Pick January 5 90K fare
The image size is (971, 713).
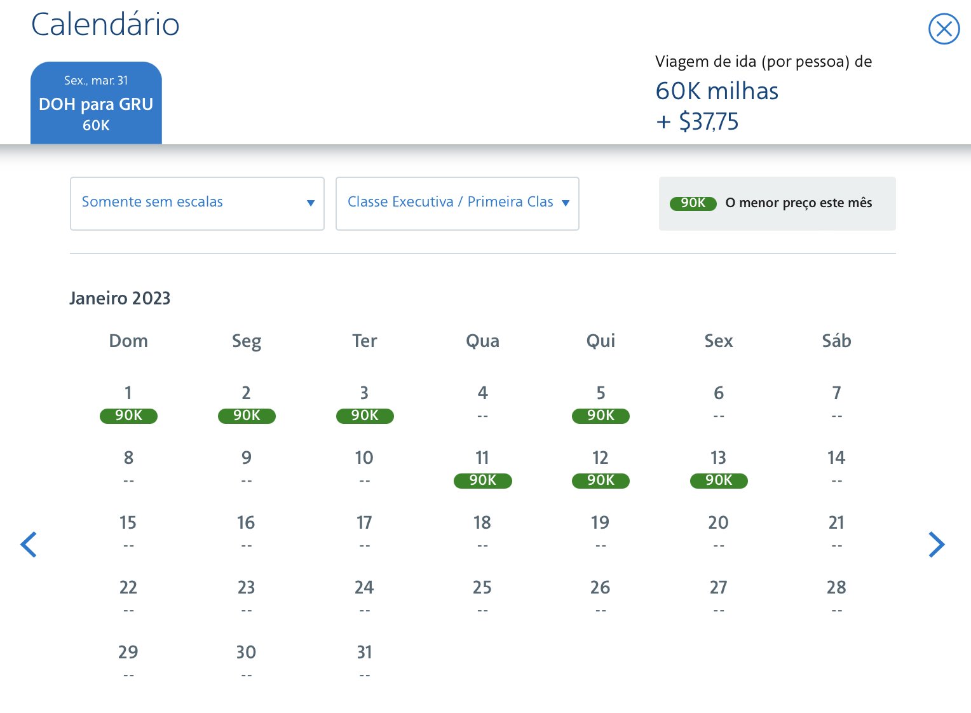(601, 416)
